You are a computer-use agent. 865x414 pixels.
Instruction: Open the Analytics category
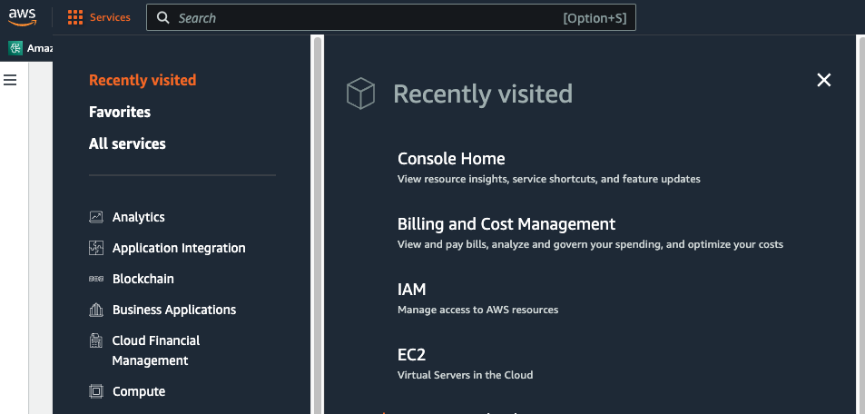coord(139,217)
